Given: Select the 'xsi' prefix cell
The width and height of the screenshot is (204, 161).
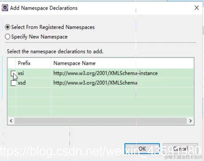Looking at the screenshot, I should pos(33,73).
